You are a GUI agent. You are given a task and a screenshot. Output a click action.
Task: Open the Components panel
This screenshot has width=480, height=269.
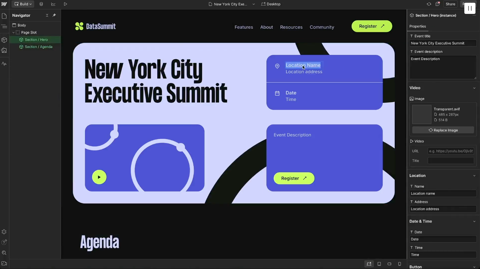4,40
